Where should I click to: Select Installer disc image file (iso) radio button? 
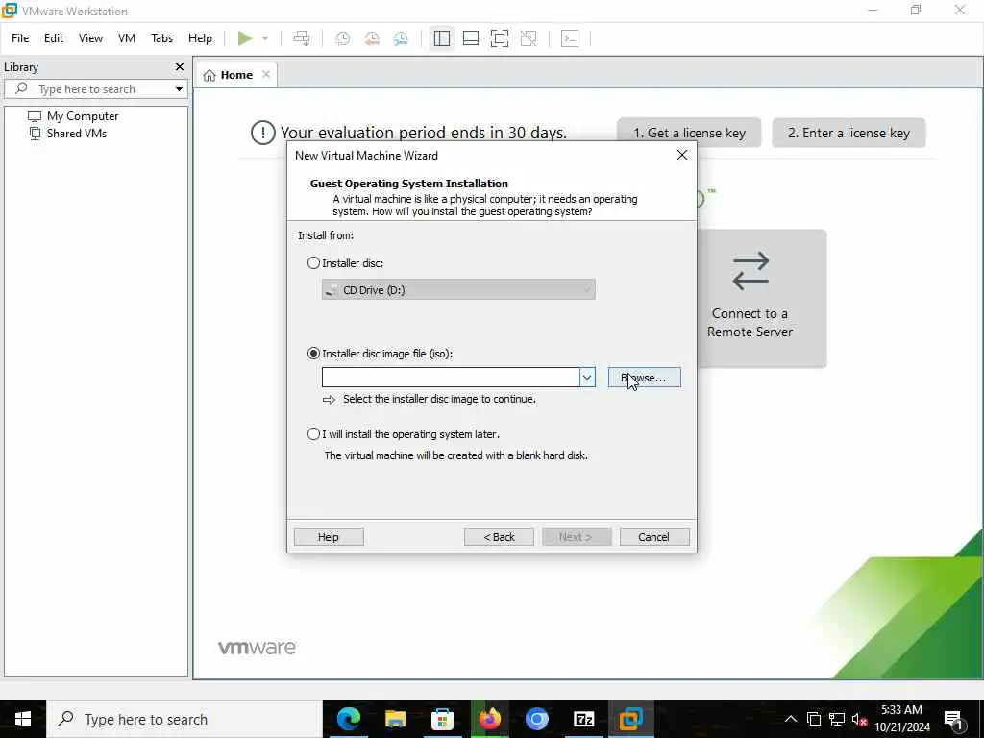point(314,354)
